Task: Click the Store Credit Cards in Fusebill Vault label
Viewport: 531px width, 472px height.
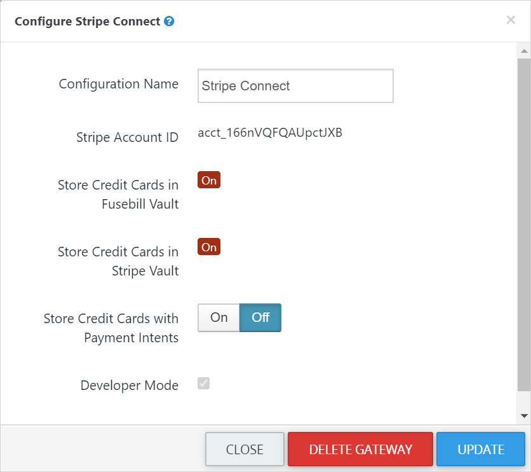Action: (x=118, y=194)
